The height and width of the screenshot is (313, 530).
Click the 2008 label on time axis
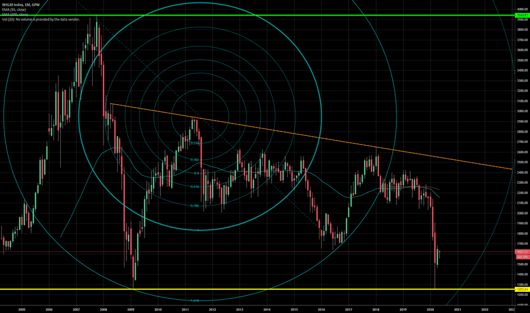click(x=103, y=310)
